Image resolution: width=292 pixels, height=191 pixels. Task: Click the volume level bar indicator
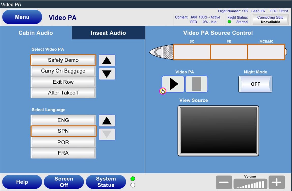250,184
